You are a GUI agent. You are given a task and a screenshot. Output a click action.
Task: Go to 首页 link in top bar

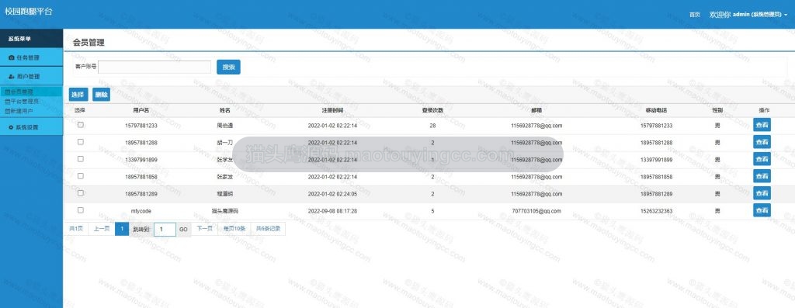point(695,15)
